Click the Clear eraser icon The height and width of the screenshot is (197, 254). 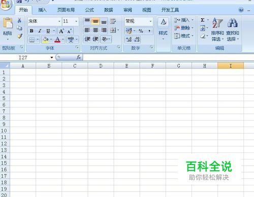pyautogui.click(x=203, y=36)
